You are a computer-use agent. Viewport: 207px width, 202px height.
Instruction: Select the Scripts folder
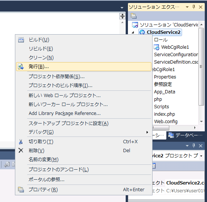(161, 107)
